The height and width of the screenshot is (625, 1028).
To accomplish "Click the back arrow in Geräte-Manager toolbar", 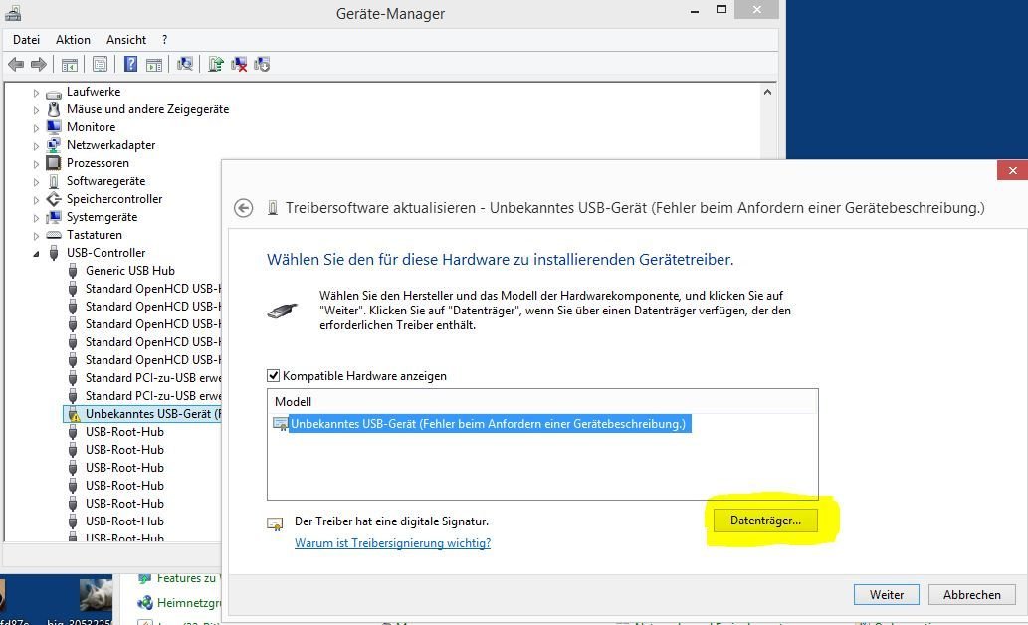I will (16, 65).
